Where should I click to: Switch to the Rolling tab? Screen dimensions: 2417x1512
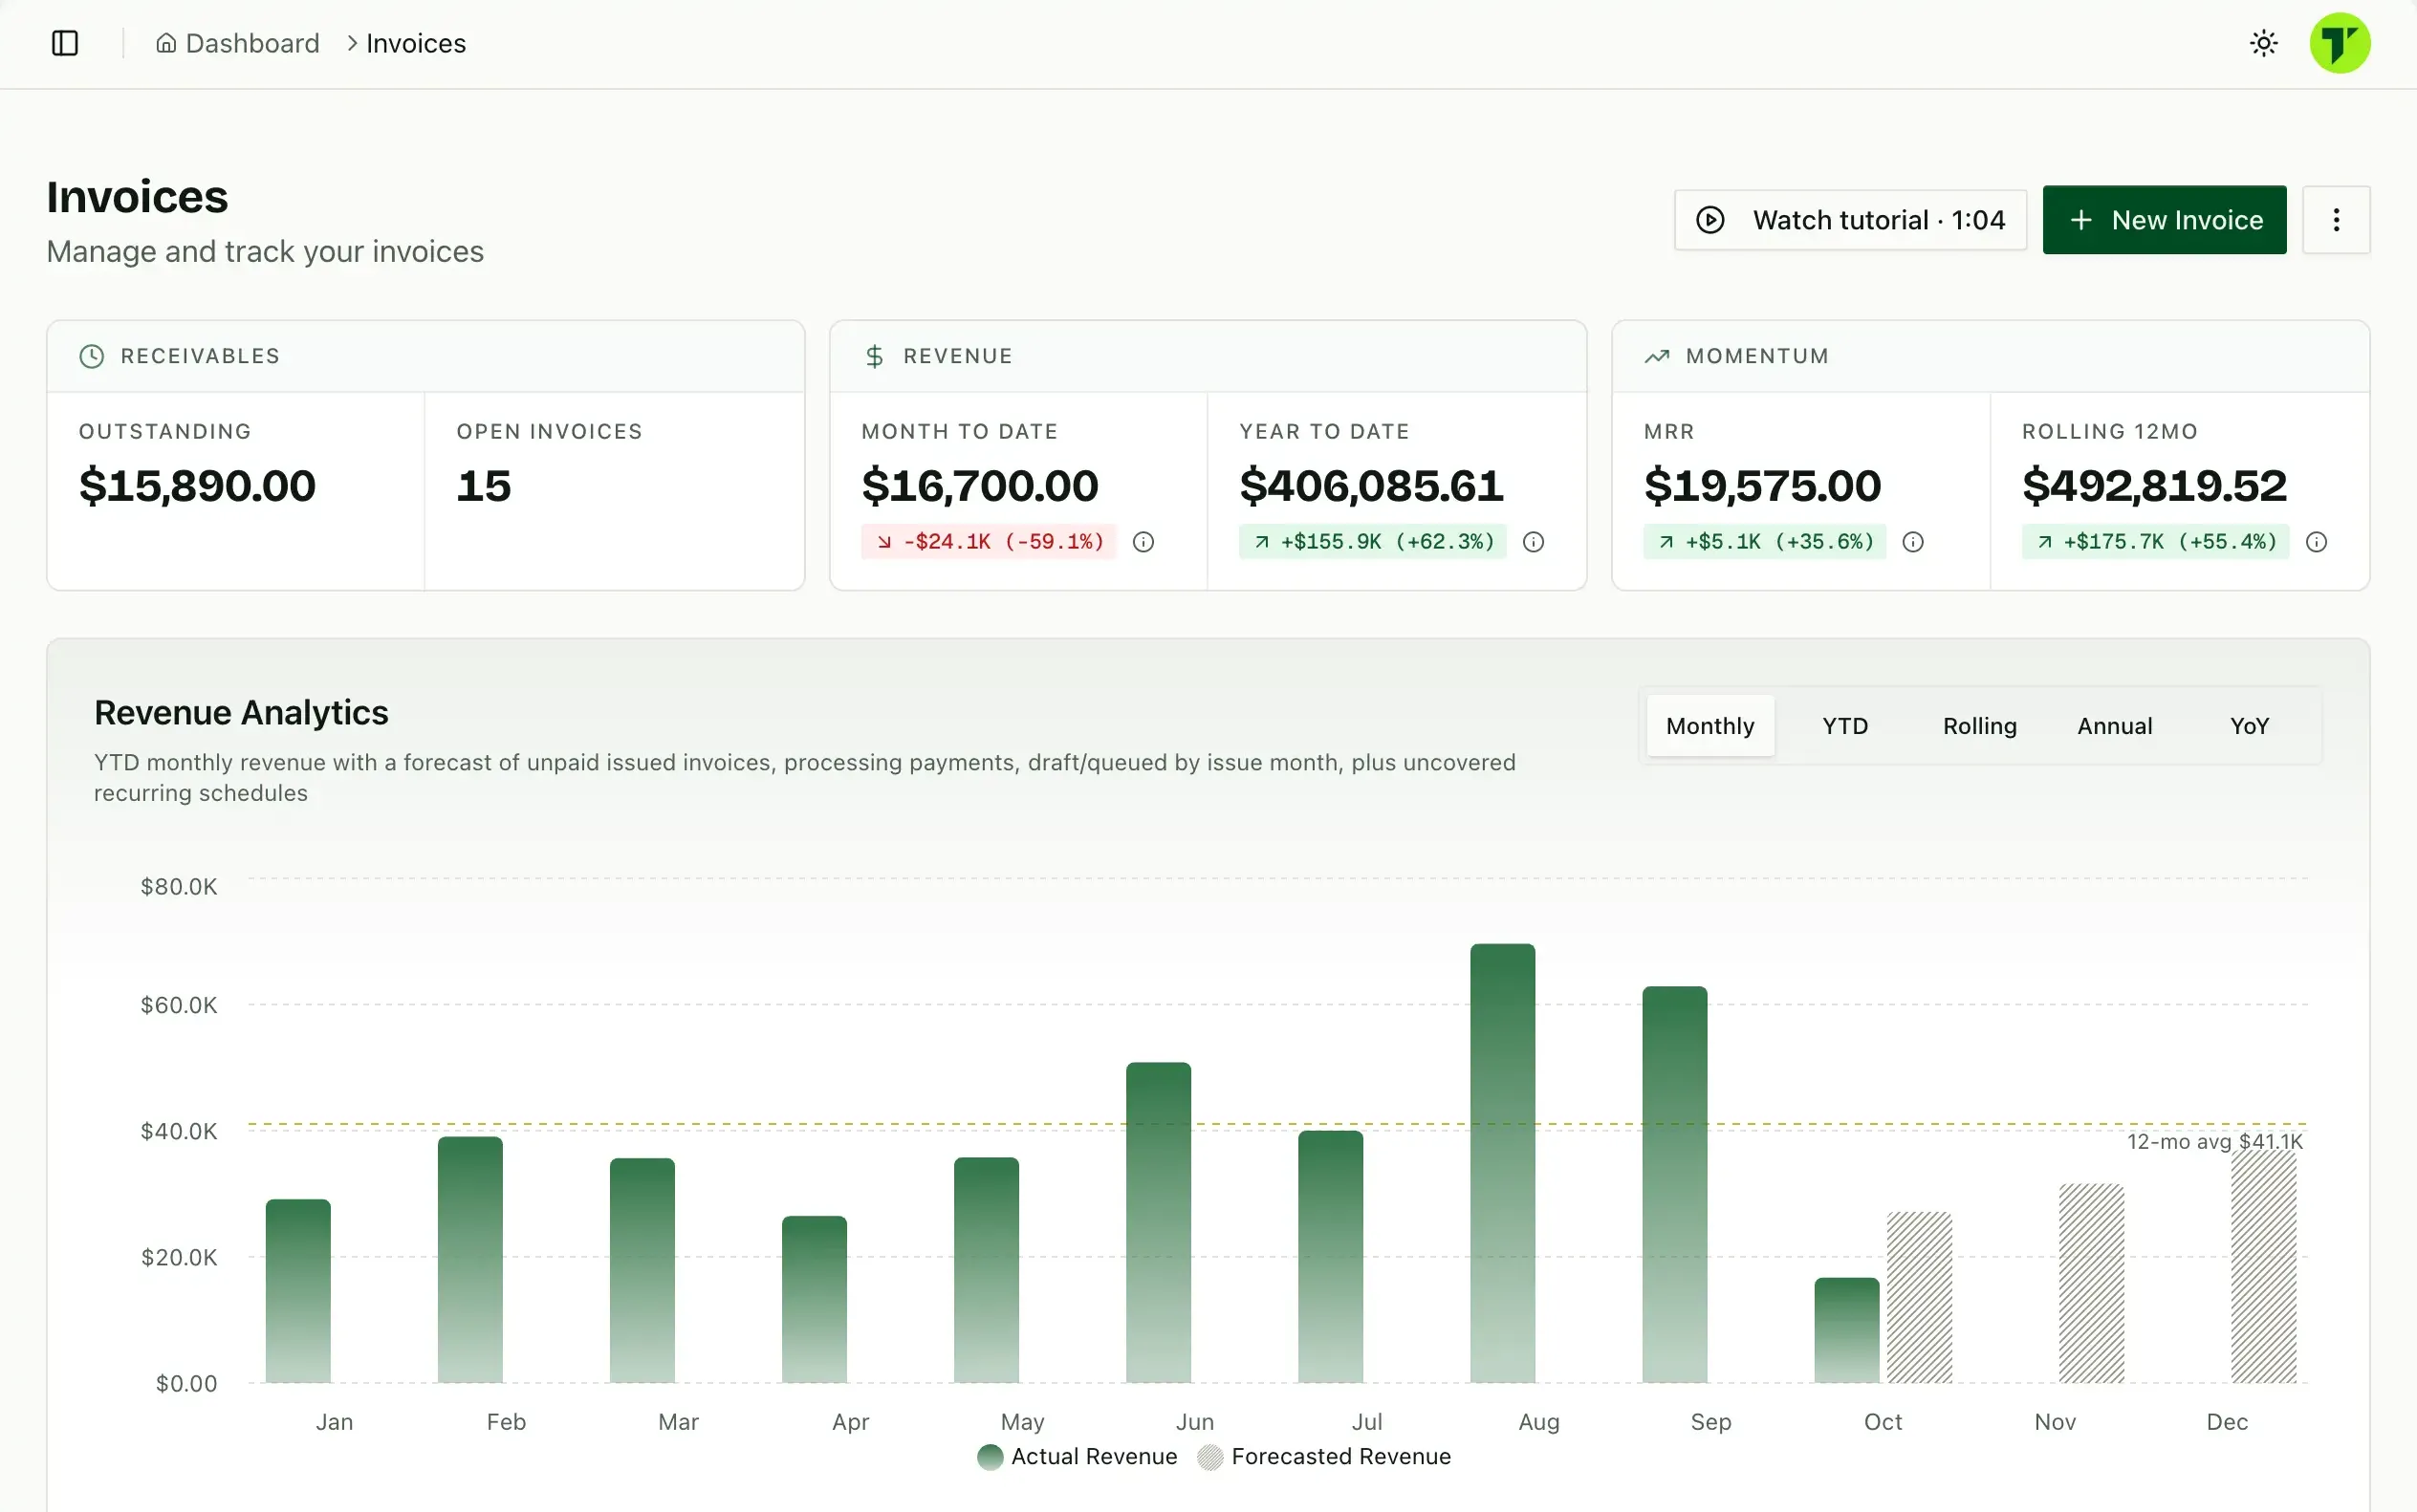1980,726
